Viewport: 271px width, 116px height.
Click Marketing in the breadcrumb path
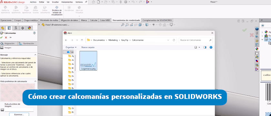coord(113,40)
